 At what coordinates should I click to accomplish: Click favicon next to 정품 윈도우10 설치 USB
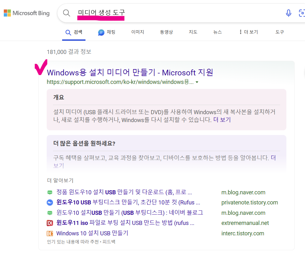click(50, 192)
